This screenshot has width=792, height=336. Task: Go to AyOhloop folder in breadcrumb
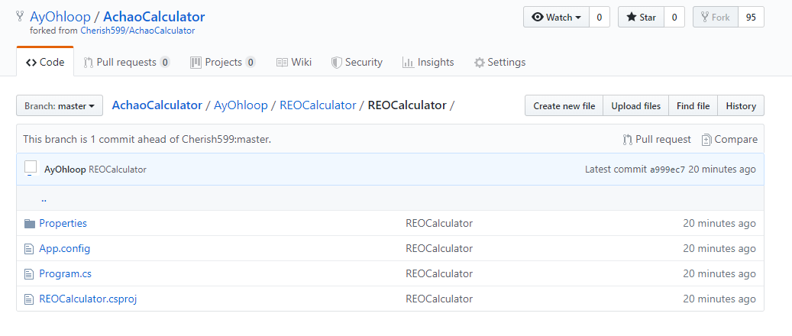[241, 105]
